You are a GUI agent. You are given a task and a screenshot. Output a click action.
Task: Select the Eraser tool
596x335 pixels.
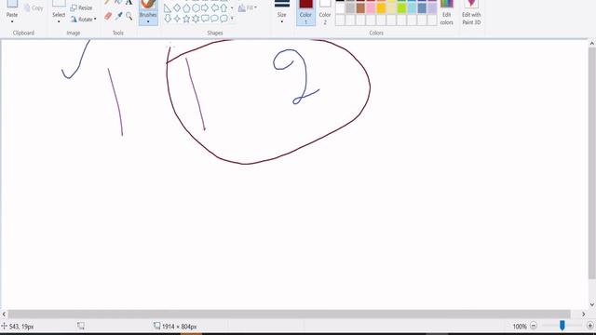[108, 16]
